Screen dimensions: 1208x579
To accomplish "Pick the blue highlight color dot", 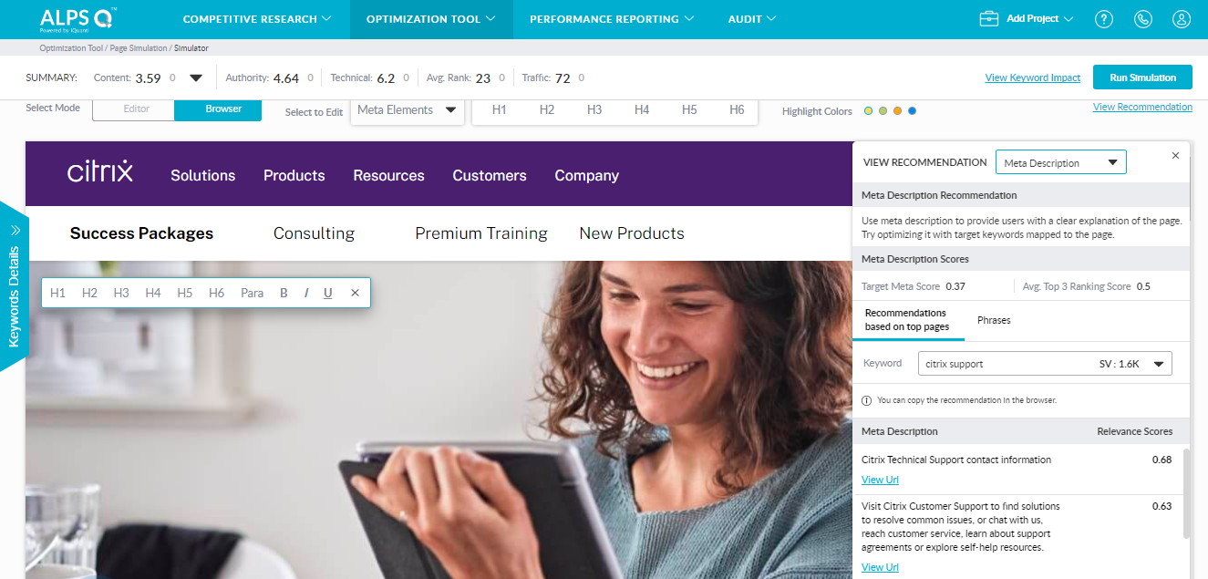I will tap(912, 110).
